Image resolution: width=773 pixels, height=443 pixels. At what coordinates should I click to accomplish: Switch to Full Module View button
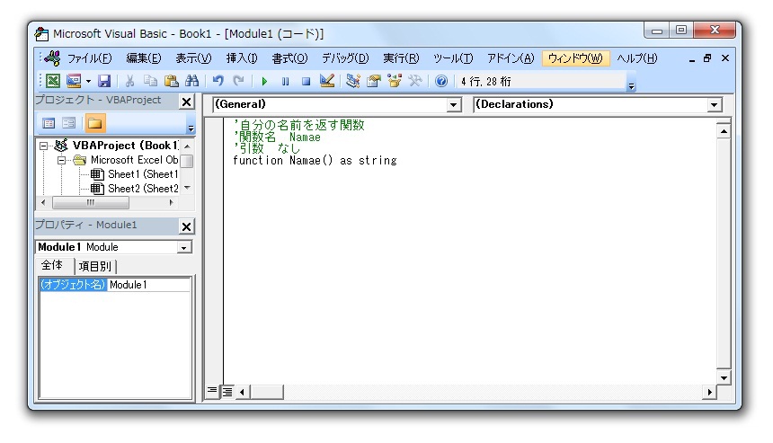(227, 391)
